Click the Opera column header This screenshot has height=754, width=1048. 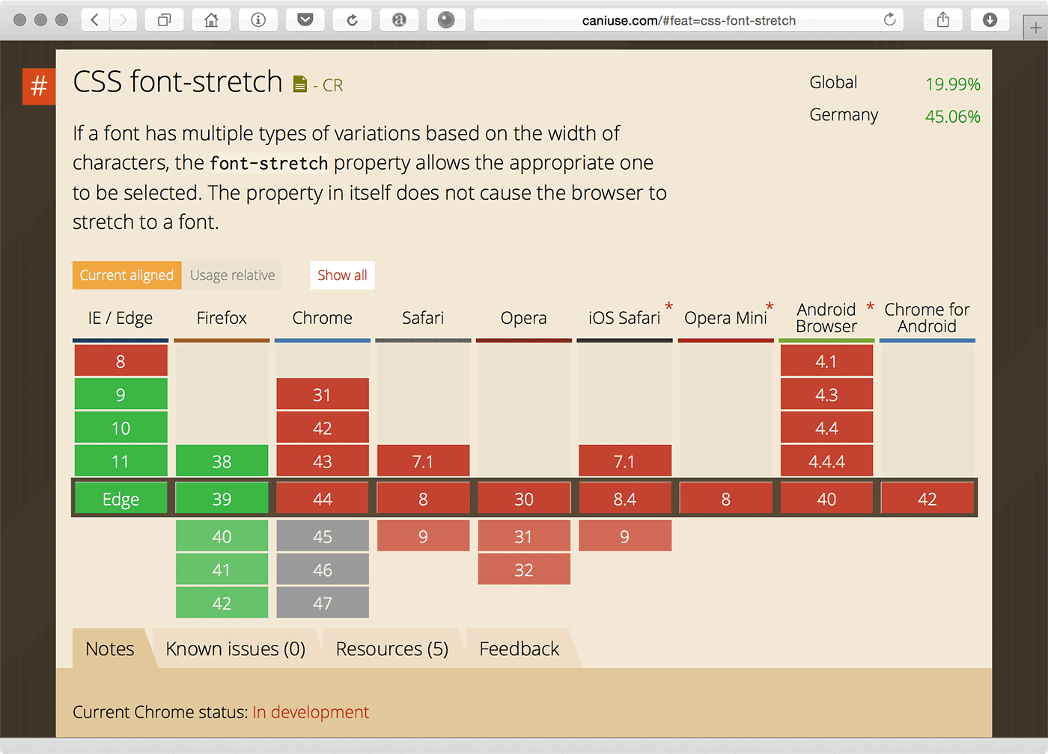pyautogui.click(x=524, y=318)
